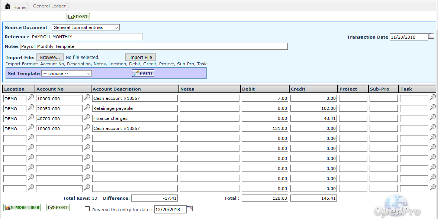This screenshot has height=219, width=438.
Task: Open calendar icon beside reverse entry date
Action: tap(189, 209)
